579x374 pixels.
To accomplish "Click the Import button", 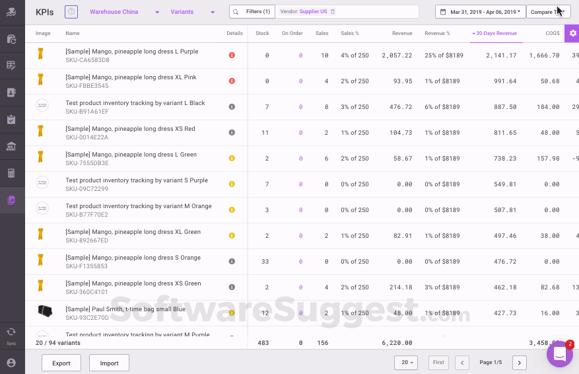I will pyautogui.click(x=109, y=363).
